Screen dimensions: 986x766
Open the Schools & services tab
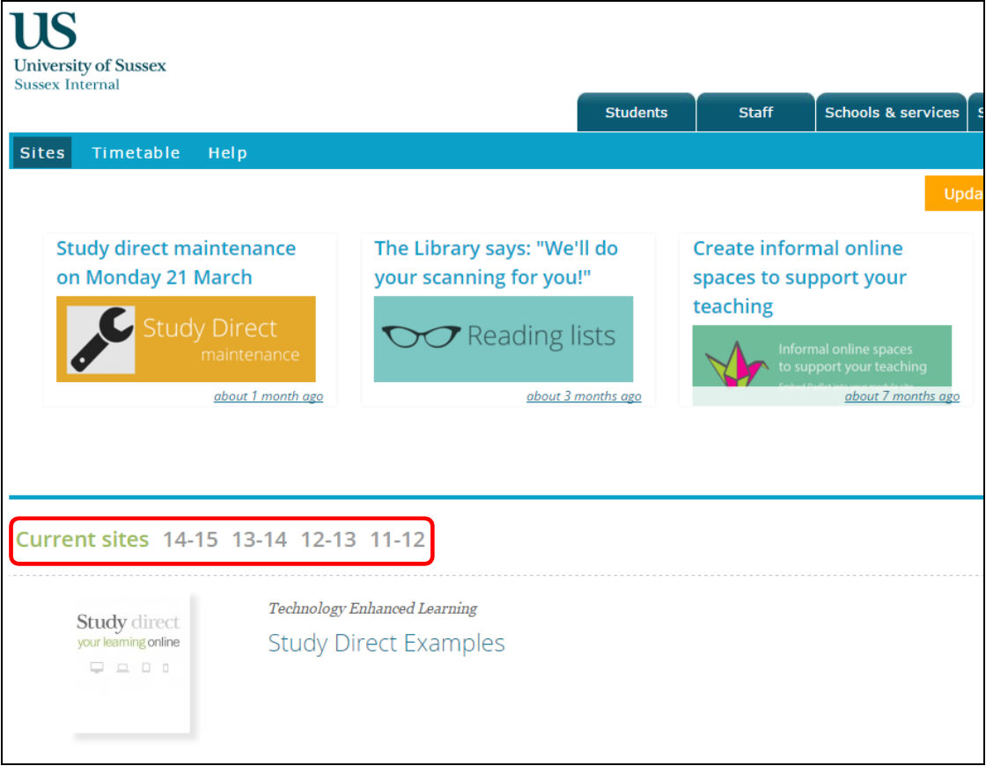[891, 113]
